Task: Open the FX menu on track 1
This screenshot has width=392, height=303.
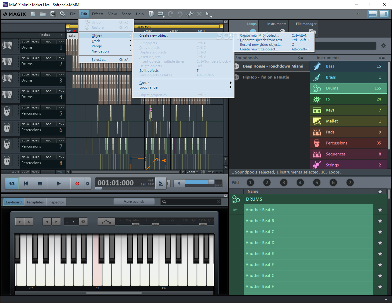Action: coord(61,42)
